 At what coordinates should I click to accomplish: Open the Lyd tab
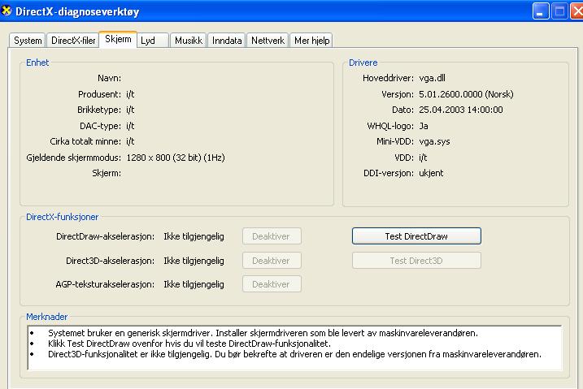pyautogui.click(x=152, y=41)
